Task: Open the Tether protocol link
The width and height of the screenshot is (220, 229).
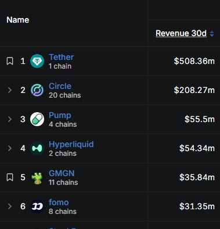Action: [61, 57]
